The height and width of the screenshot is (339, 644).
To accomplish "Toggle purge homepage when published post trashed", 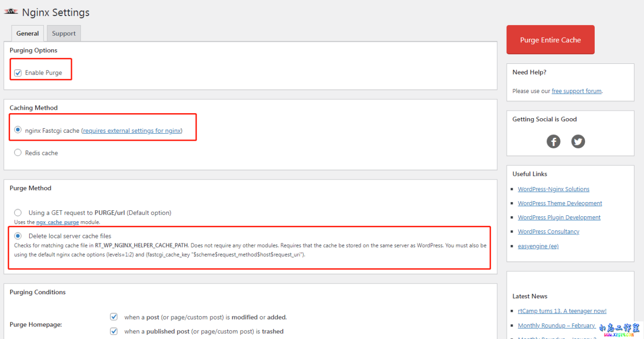I will pos(114,331).
